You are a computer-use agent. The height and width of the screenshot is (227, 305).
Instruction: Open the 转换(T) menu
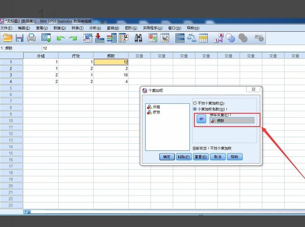[x=77, y=28]
